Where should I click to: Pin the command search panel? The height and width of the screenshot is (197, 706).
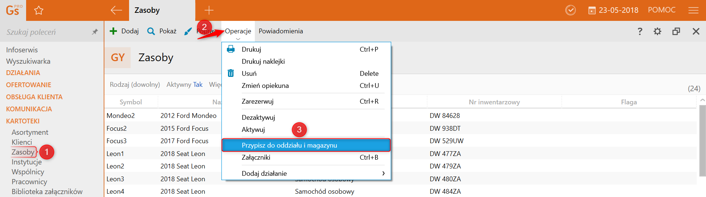(x=95, y=32)
